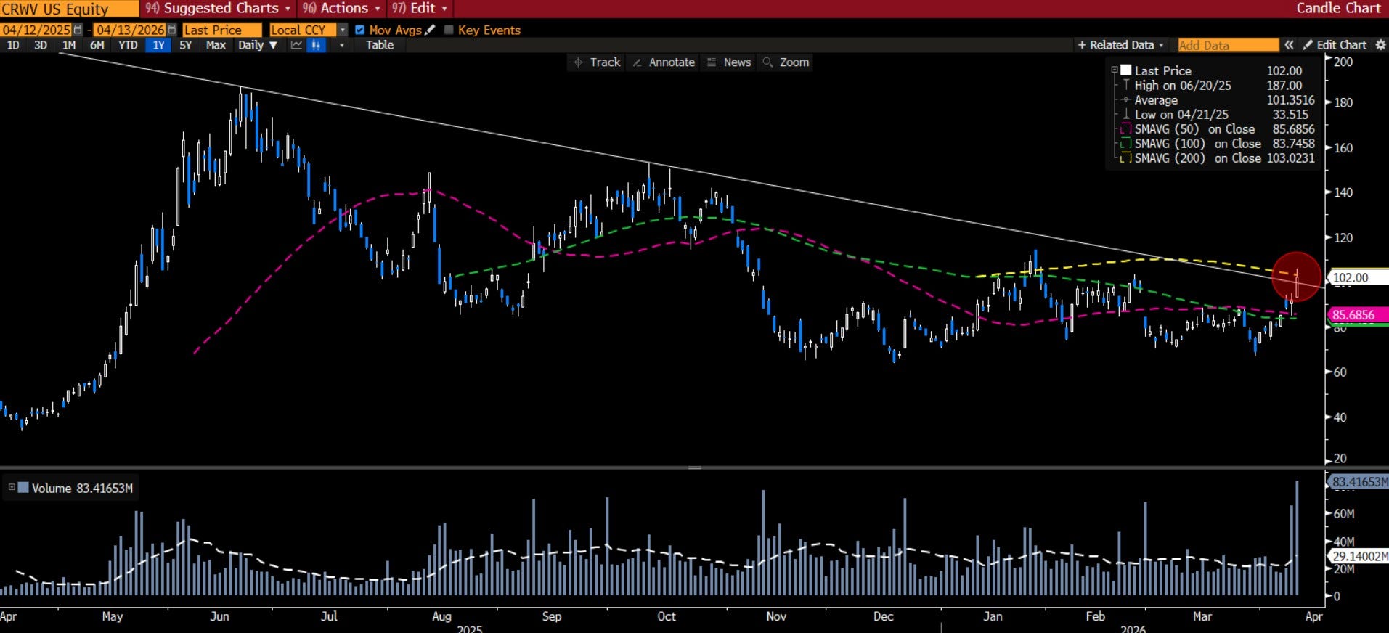Screen dimensions: 1389x633
Task: Open the Related Data dropdown
Action: click(x=1121, y=45)
